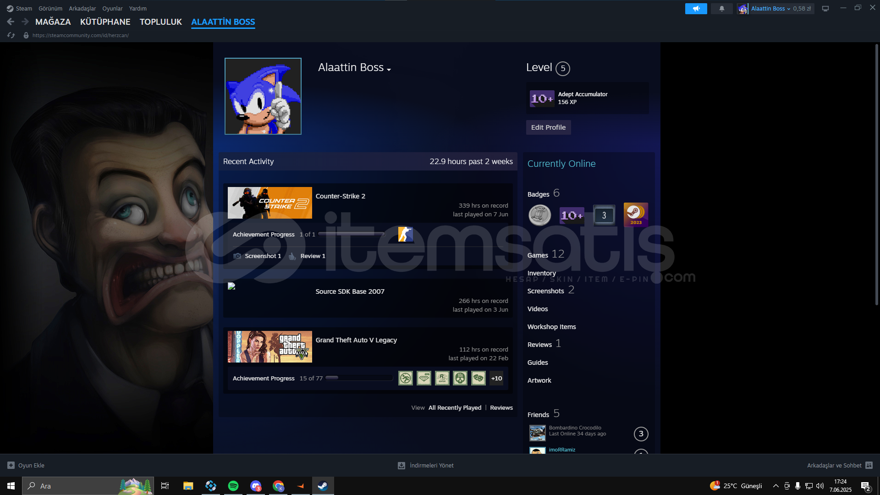Open All Recently Played link
The height and width of the screenshot is (495, 880).
click(x=455, y=407)
